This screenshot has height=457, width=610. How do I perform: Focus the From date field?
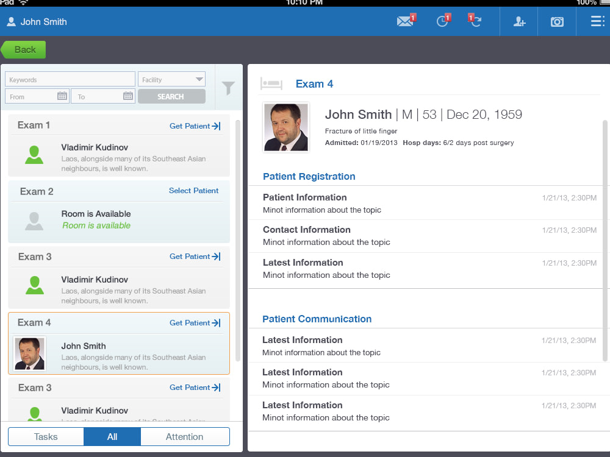coord(37,96)
